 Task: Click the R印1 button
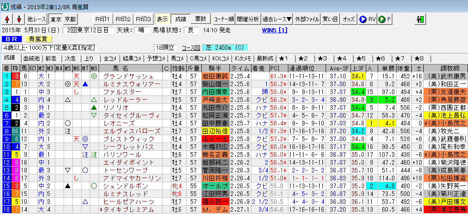point(102,19)
